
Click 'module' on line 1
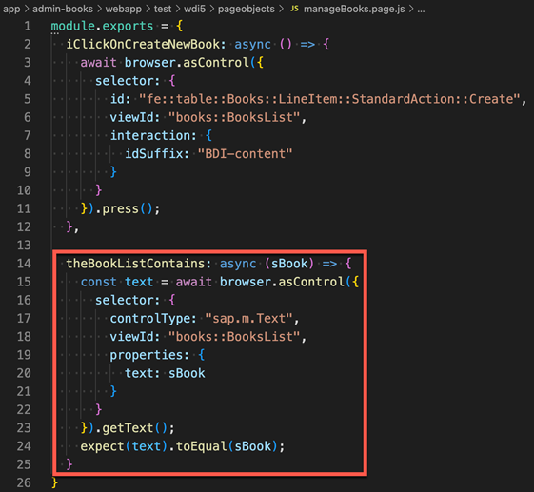tap(73, 27)
